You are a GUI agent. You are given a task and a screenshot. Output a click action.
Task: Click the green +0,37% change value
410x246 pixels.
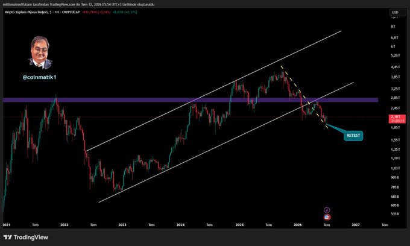point(130,12)
